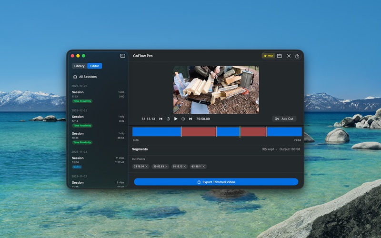381x238 pixels.
Task: Click the rewind timer icon left of play
Action: pos(168,119)
